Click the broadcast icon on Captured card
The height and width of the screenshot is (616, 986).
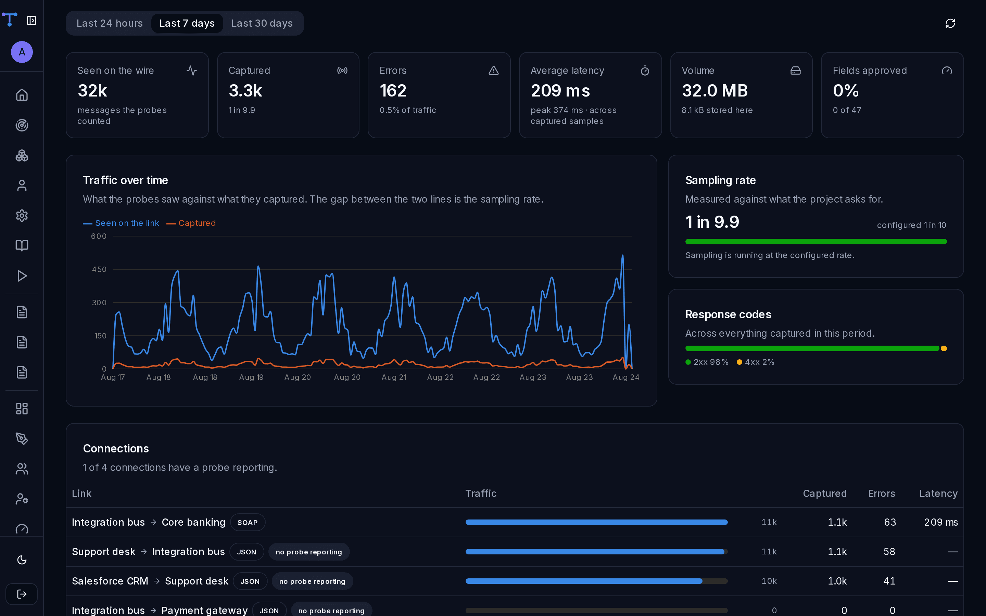click(342, 70)
